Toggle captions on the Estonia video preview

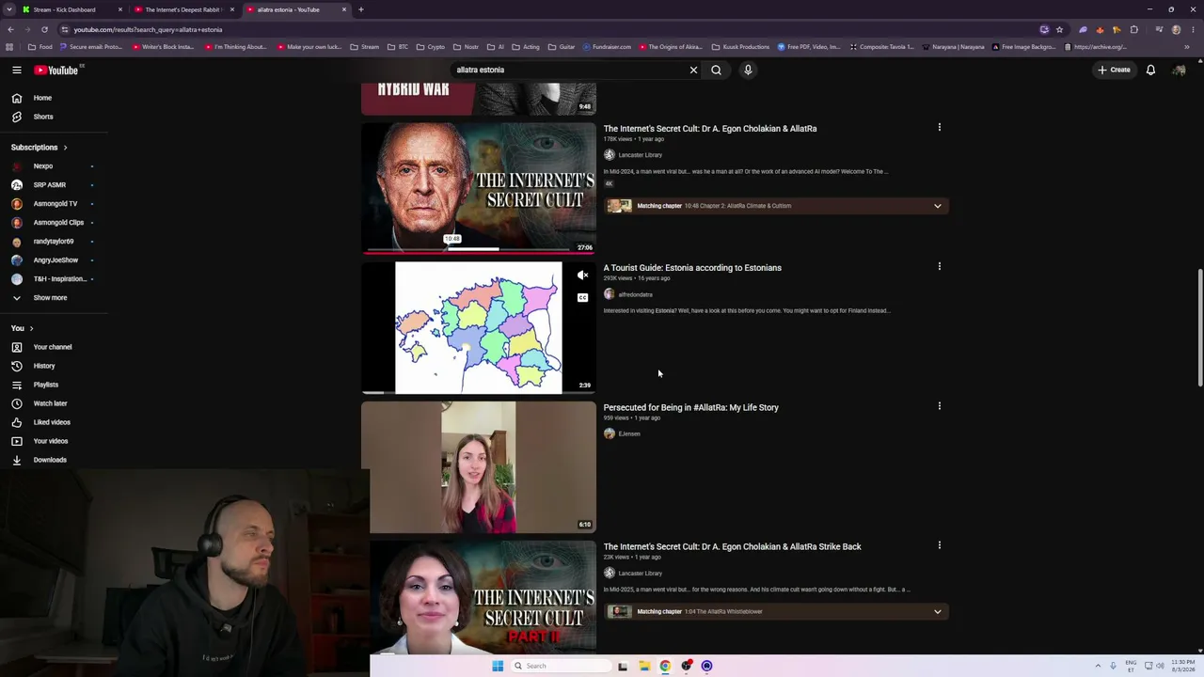tap(582, 298)
